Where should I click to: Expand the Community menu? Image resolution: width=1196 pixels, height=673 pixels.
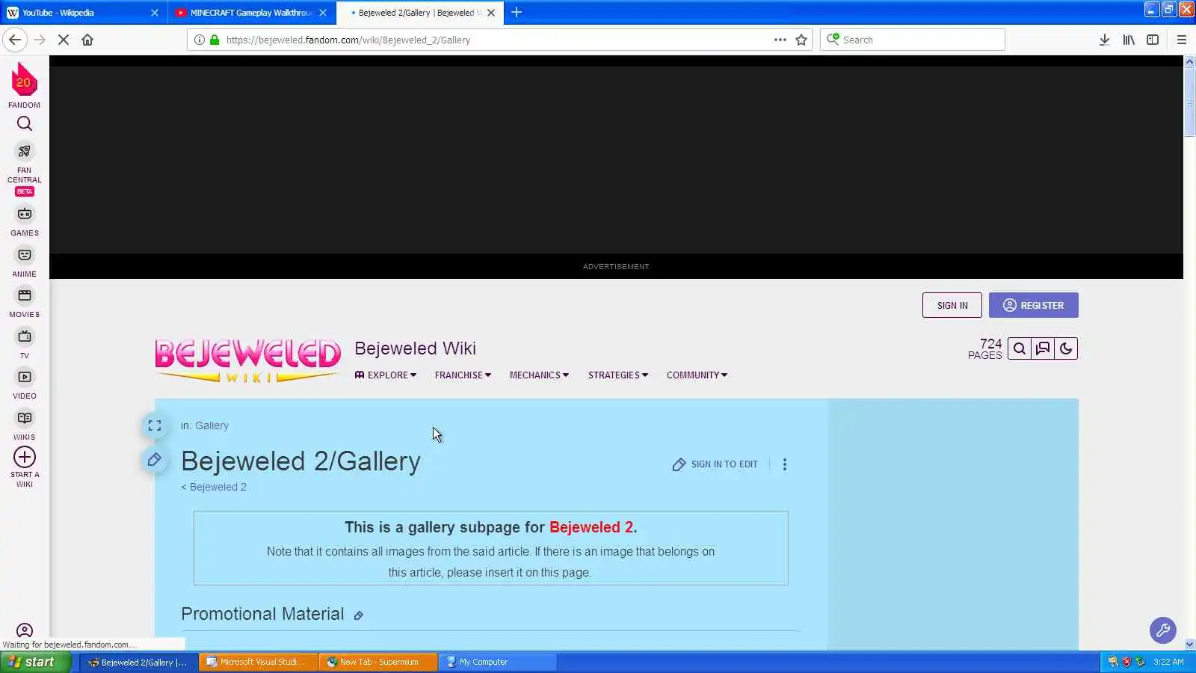coord(697,375)
